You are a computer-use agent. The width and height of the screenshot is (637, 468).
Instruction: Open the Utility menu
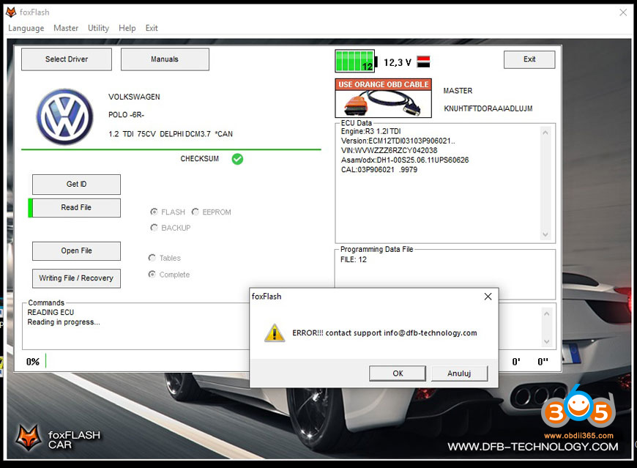(x=98, y=28)
